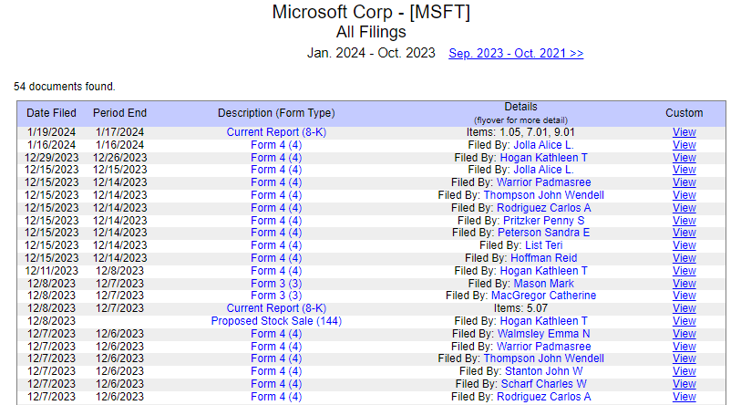Click View in the List Teri row
The height and width of the screenshot is (405, 741).
(684, 246)
